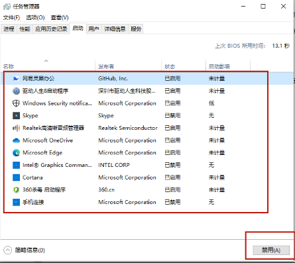
Task: Click the 未计量 impact in the Microsoft Edge row
Action: click(x=217, y=152)
